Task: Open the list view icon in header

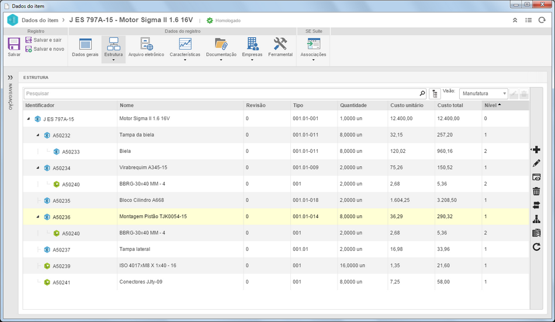Action: [x=529, y=20]
